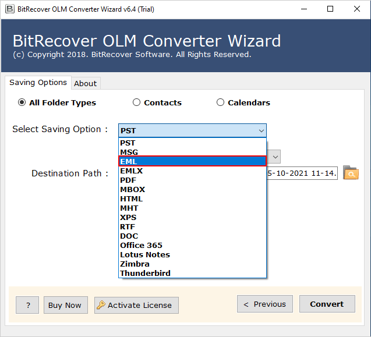Collapse the Select Saving Option dropdown arrow
The height and width of the screenshot is (337, 371).
pyautogui.click(x=261, y=130)
